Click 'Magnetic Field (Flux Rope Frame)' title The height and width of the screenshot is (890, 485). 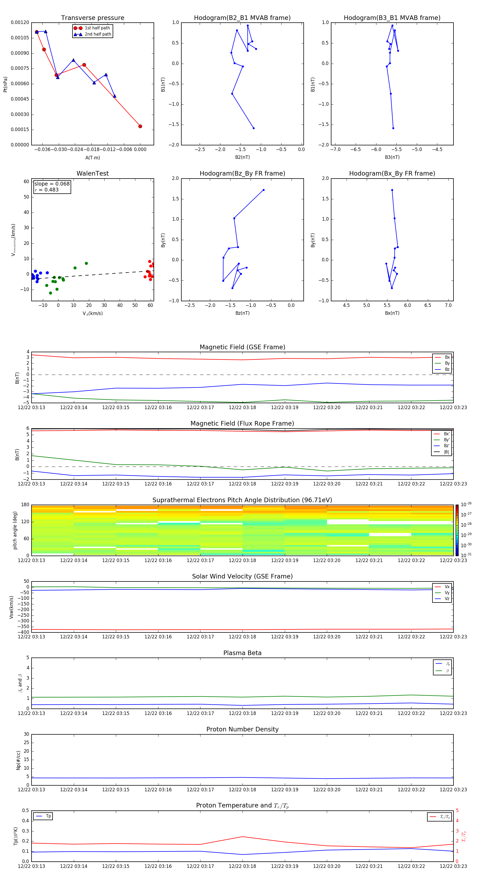[x=242, y=424]
